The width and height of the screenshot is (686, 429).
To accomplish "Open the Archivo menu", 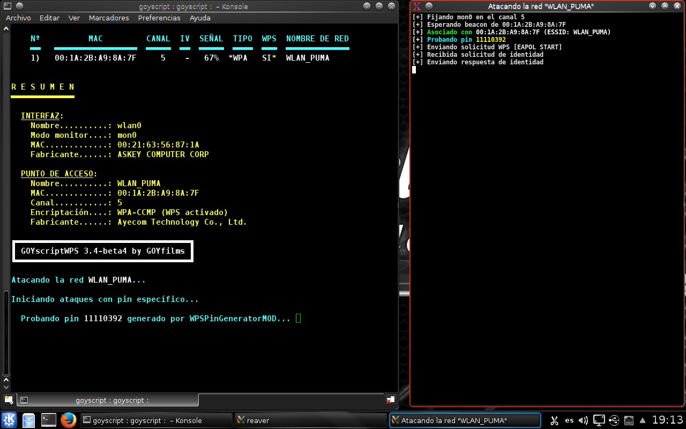I will click(18, 18).
